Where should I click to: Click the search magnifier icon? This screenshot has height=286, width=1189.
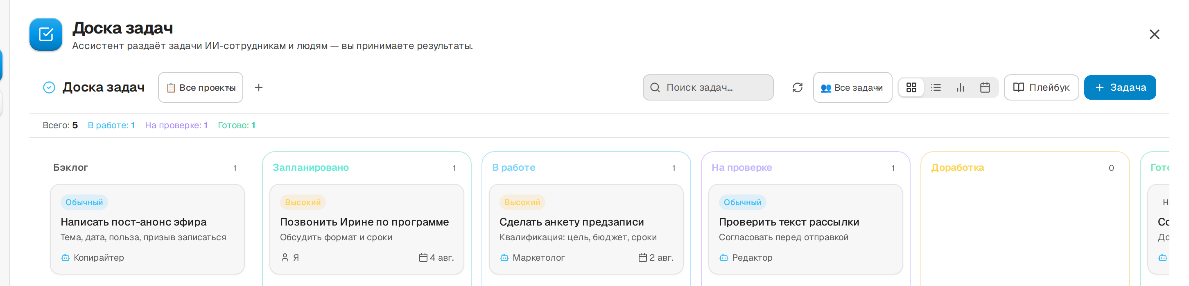[655, 87]
